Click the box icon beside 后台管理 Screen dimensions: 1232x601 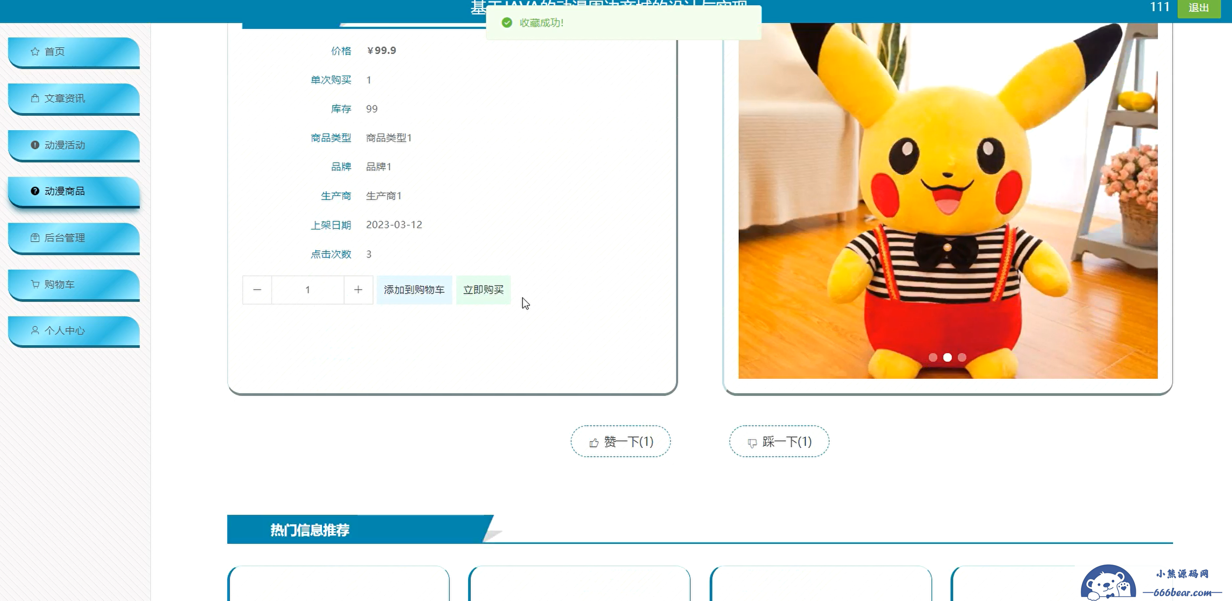click(35, 238)
